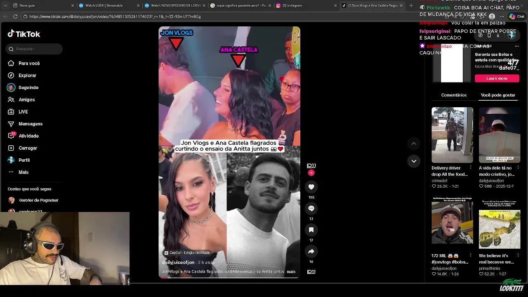Save the video with the bookmark icon

[311, 230]
